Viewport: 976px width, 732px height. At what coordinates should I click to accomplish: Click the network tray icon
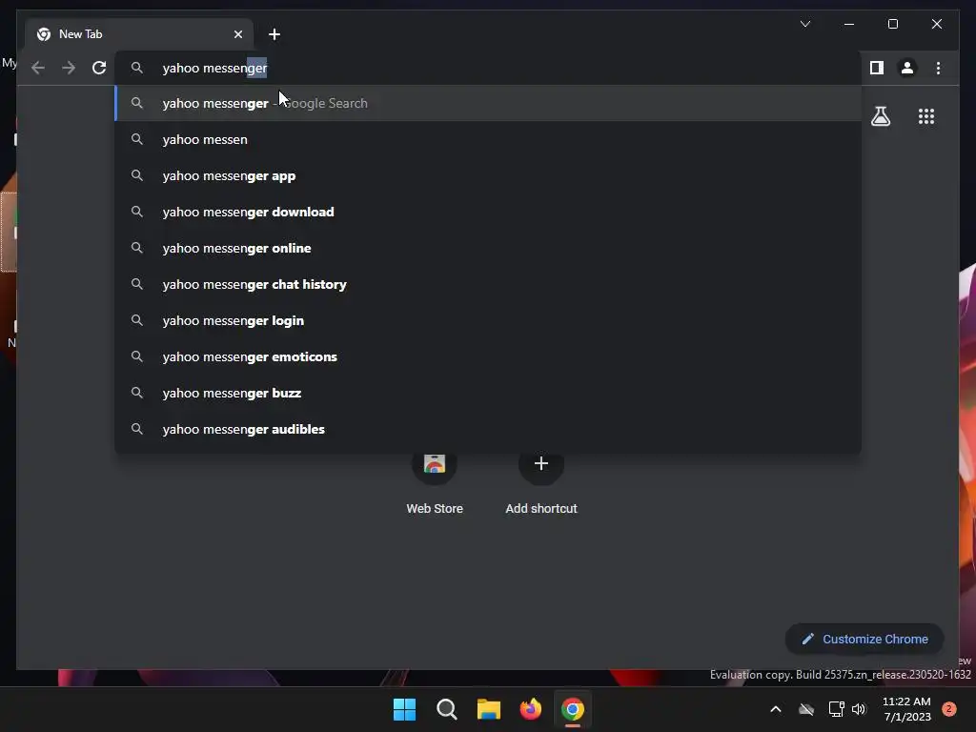[836, 709]
